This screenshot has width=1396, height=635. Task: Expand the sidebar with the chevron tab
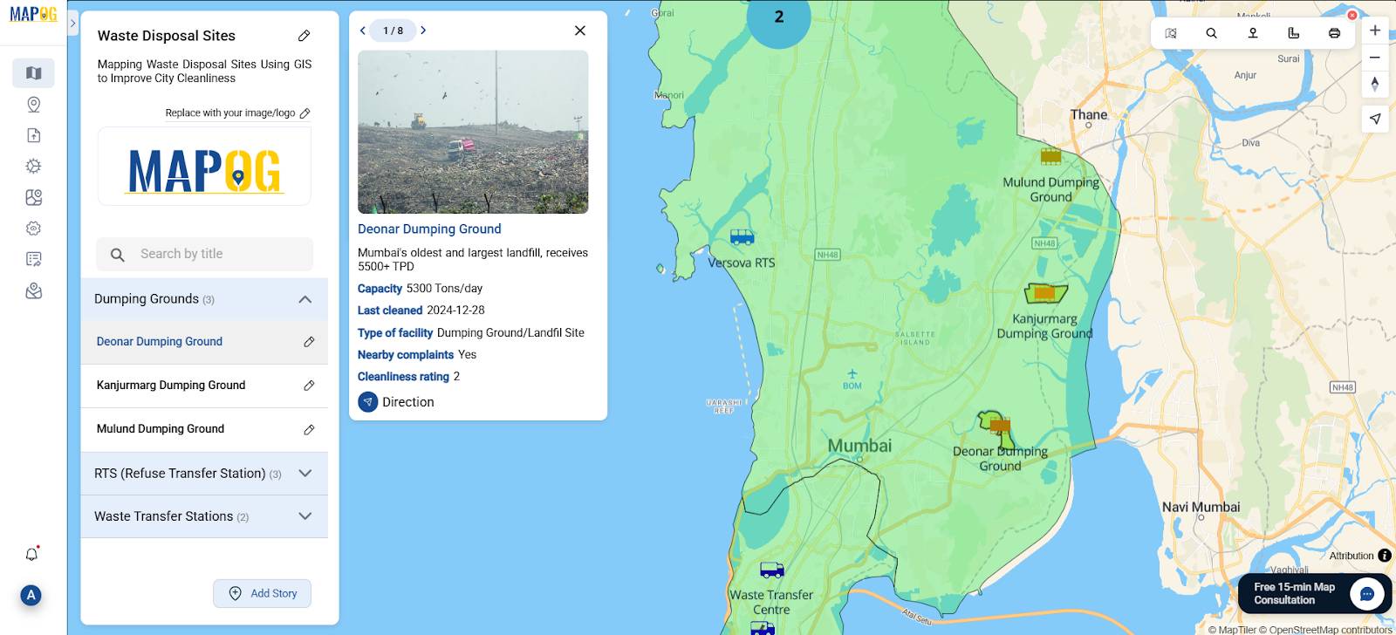(72, 24)
